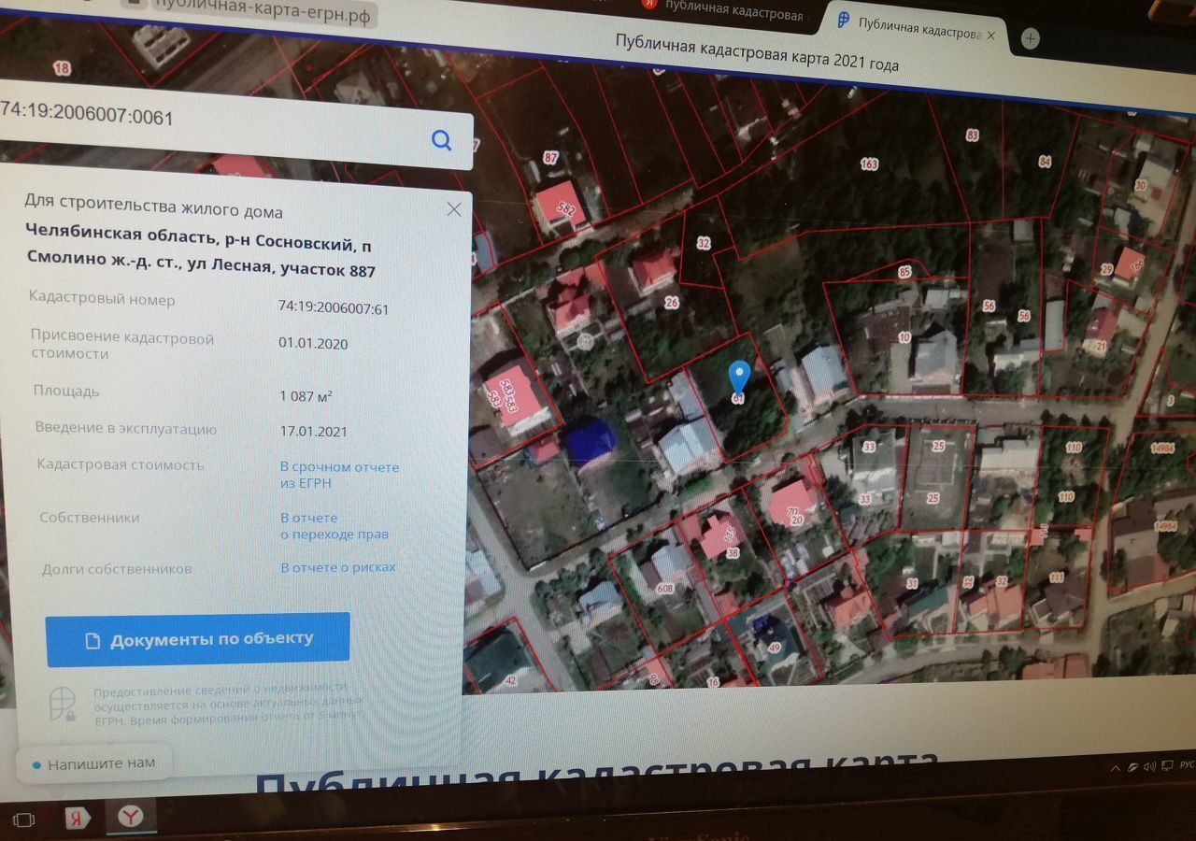
Task: Click the magnifier search icon
Action: tap(441, 140)
